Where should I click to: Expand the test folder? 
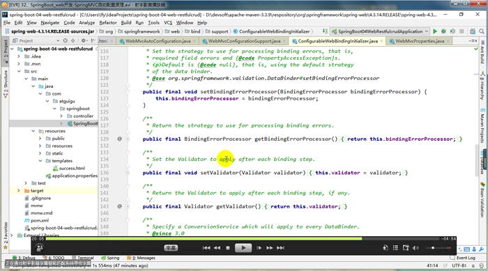(26, 183)
